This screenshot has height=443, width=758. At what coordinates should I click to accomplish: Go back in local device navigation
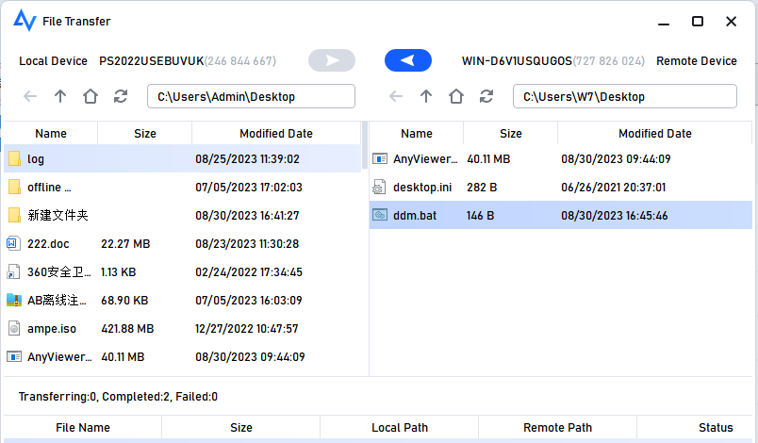click(30, 96)
